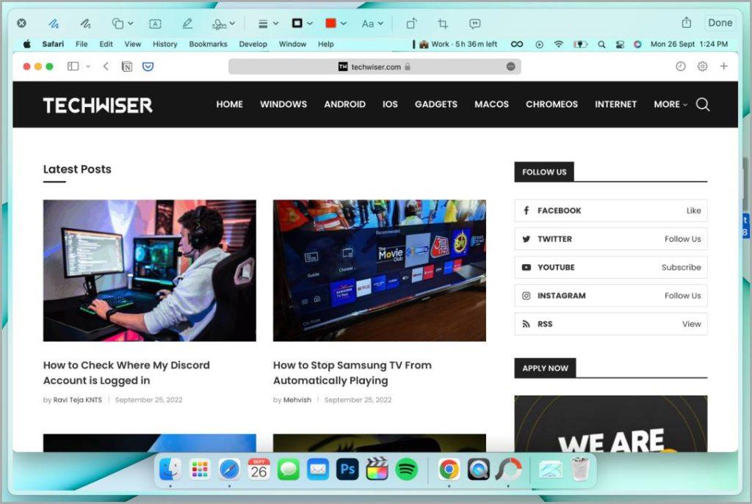
Task: Click the Notion web clipper extension icon
Action: (127, 67)
